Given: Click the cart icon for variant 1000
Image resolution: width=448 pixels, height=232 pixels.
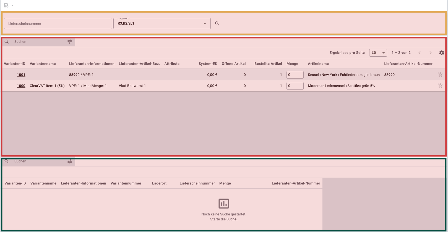Looking at the screenshot, I should click(440, 86).
